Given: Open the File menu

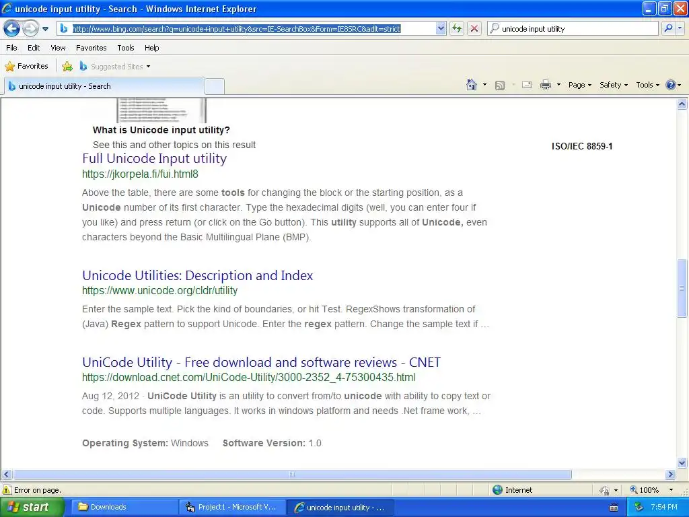Looking at the screenshot, I should point(12,48).
